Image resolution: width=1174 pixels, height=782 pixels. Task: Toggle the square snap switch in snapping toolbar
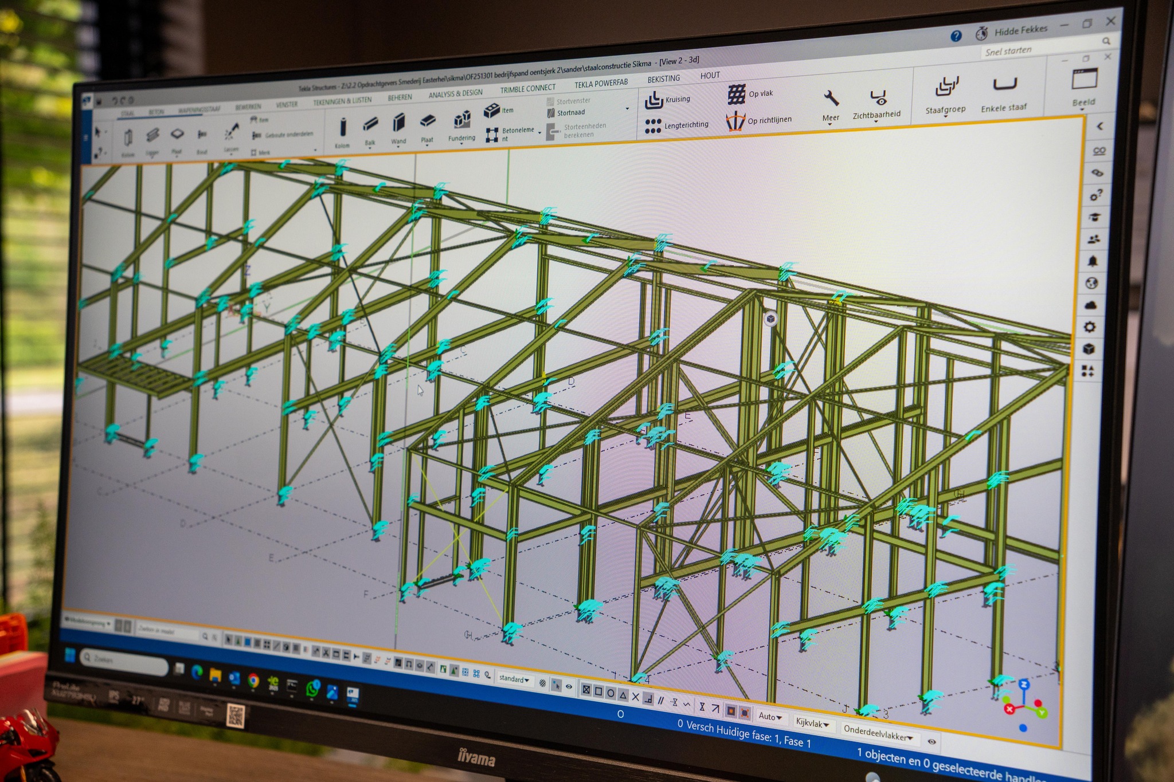598,692
